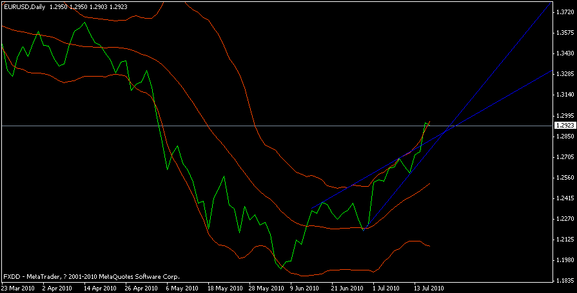
Task: Click the 9 Jun 2010 date label
Action: [x=304, y=288]
